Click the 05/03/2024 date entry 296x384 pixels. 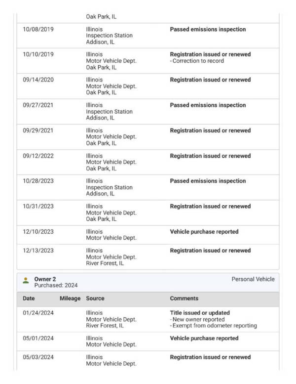(x=38, y=357)
